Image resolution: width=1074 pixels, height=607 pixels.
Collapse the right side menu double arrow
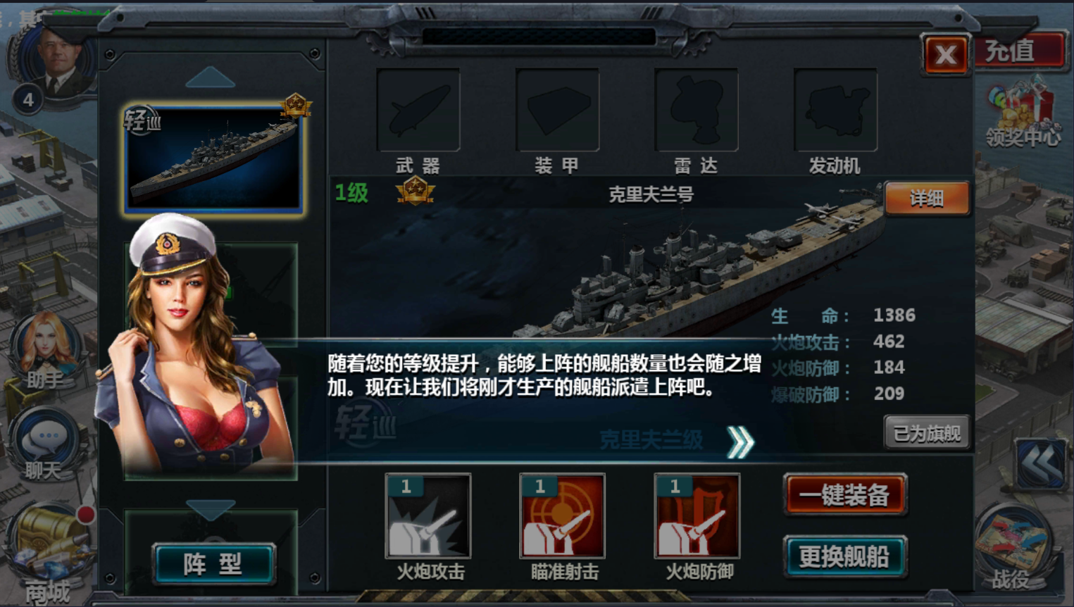(x=1041, y=464)
